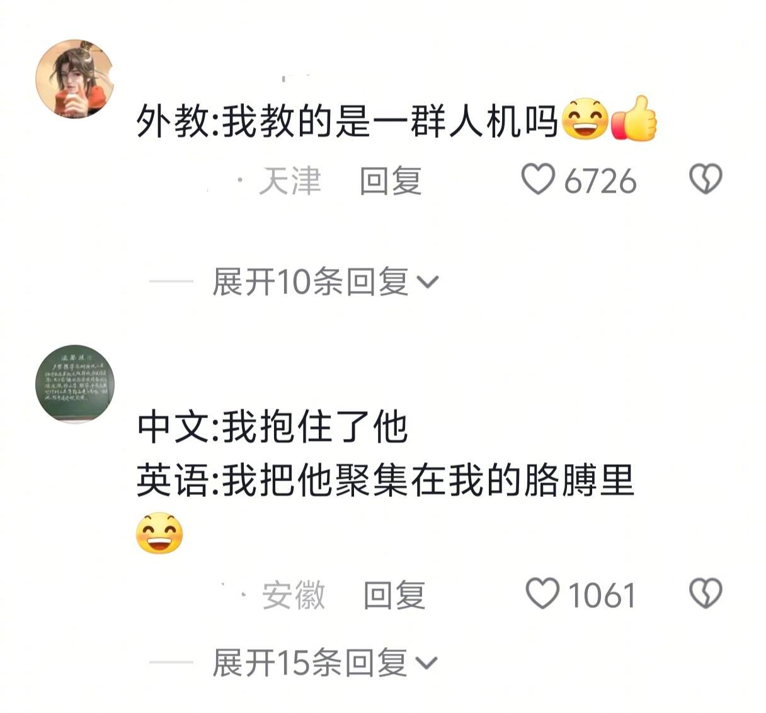766x713 pixels.
Task: Tap the laughing emoji under 胳膊里 comment
Action: coord(160,533)
